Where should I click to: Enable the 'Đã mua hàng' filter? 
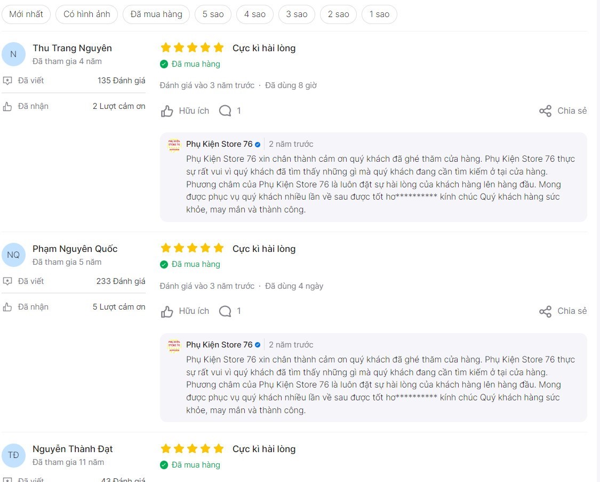pyautogui.click(x=156, y=14)
